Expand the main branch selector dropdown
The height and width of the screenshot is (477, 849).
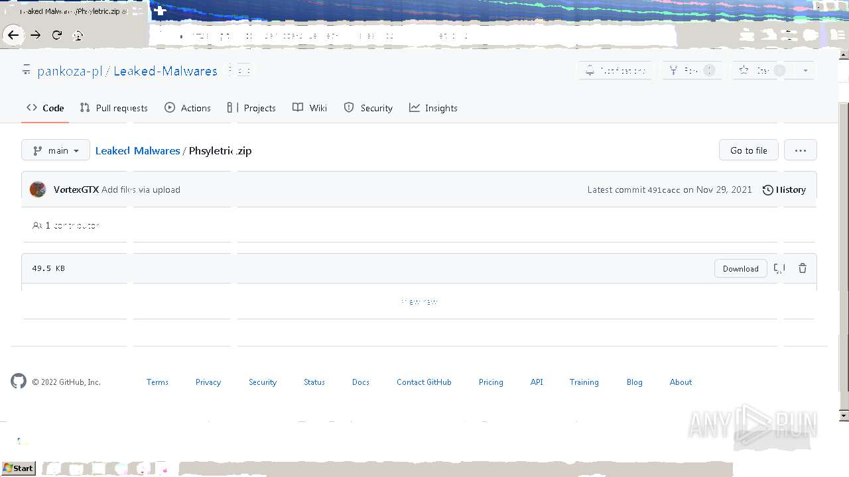[56, 150]
